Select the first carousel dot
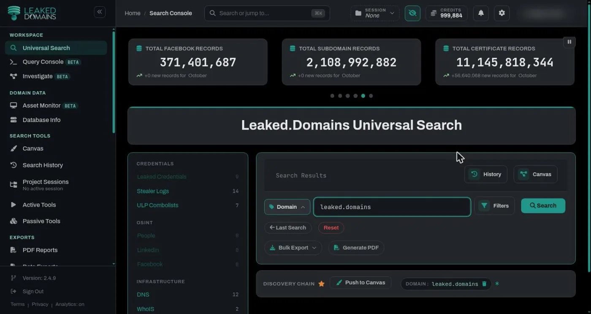This screenshot has width=591, height=314. point(332,96)
